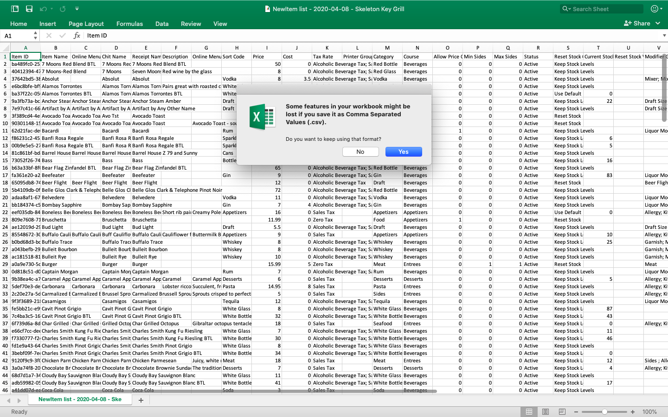The image size is (668, 417).
Task: Click the Redo icon in the toolbar
Action: [x=62, y=9]
